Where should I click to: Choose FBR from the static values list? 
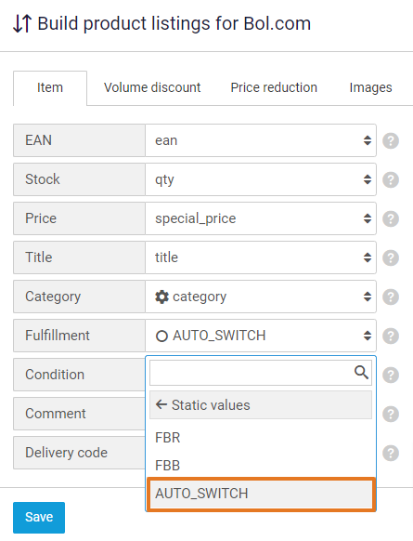click(261, 438)
